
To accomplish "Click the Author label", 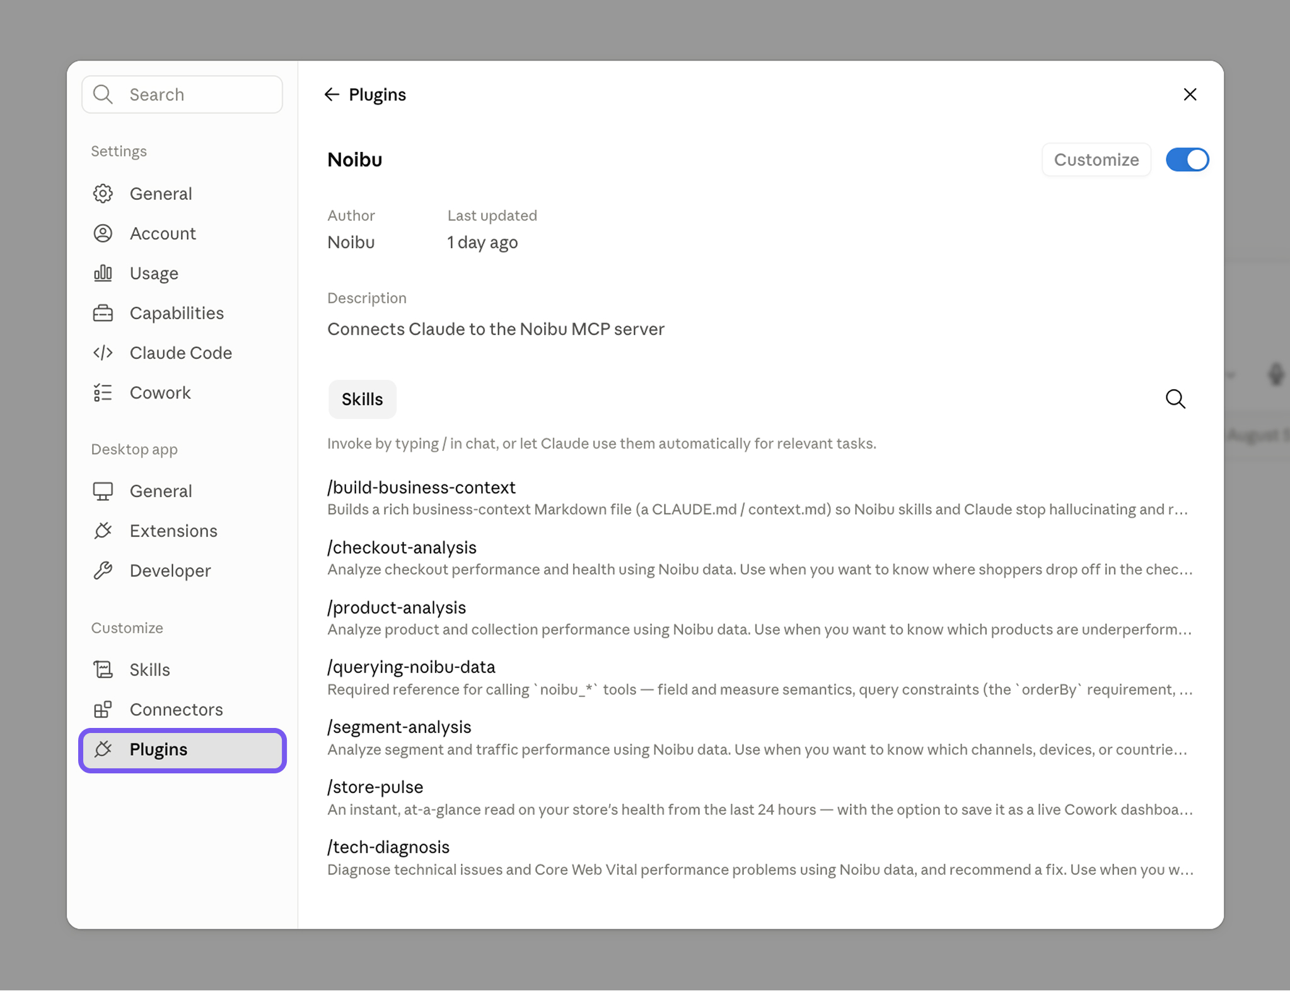I will (x=351, y=216).
